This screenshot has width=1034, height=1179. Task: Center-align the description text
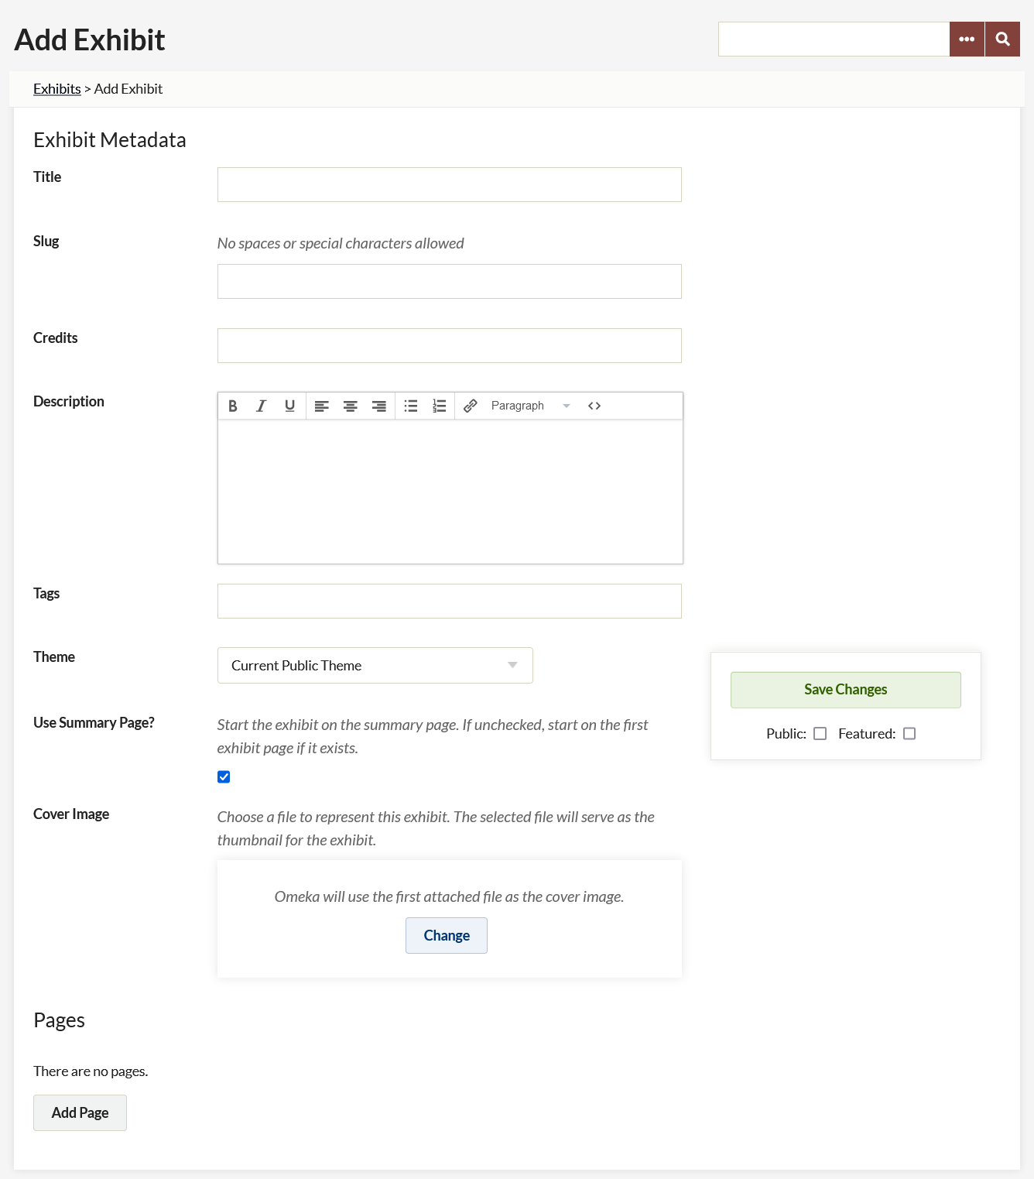point(351,406)
